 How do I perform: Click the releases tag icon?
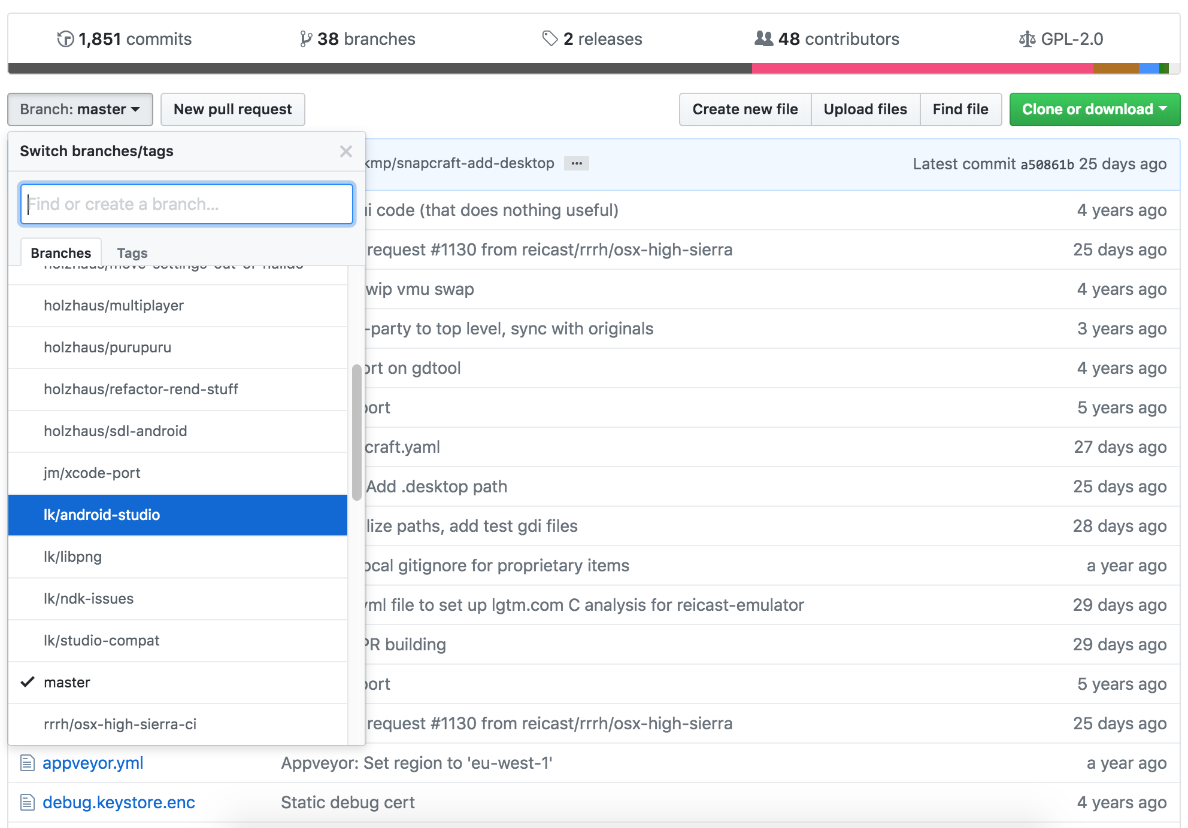click(x=550, y=39)
